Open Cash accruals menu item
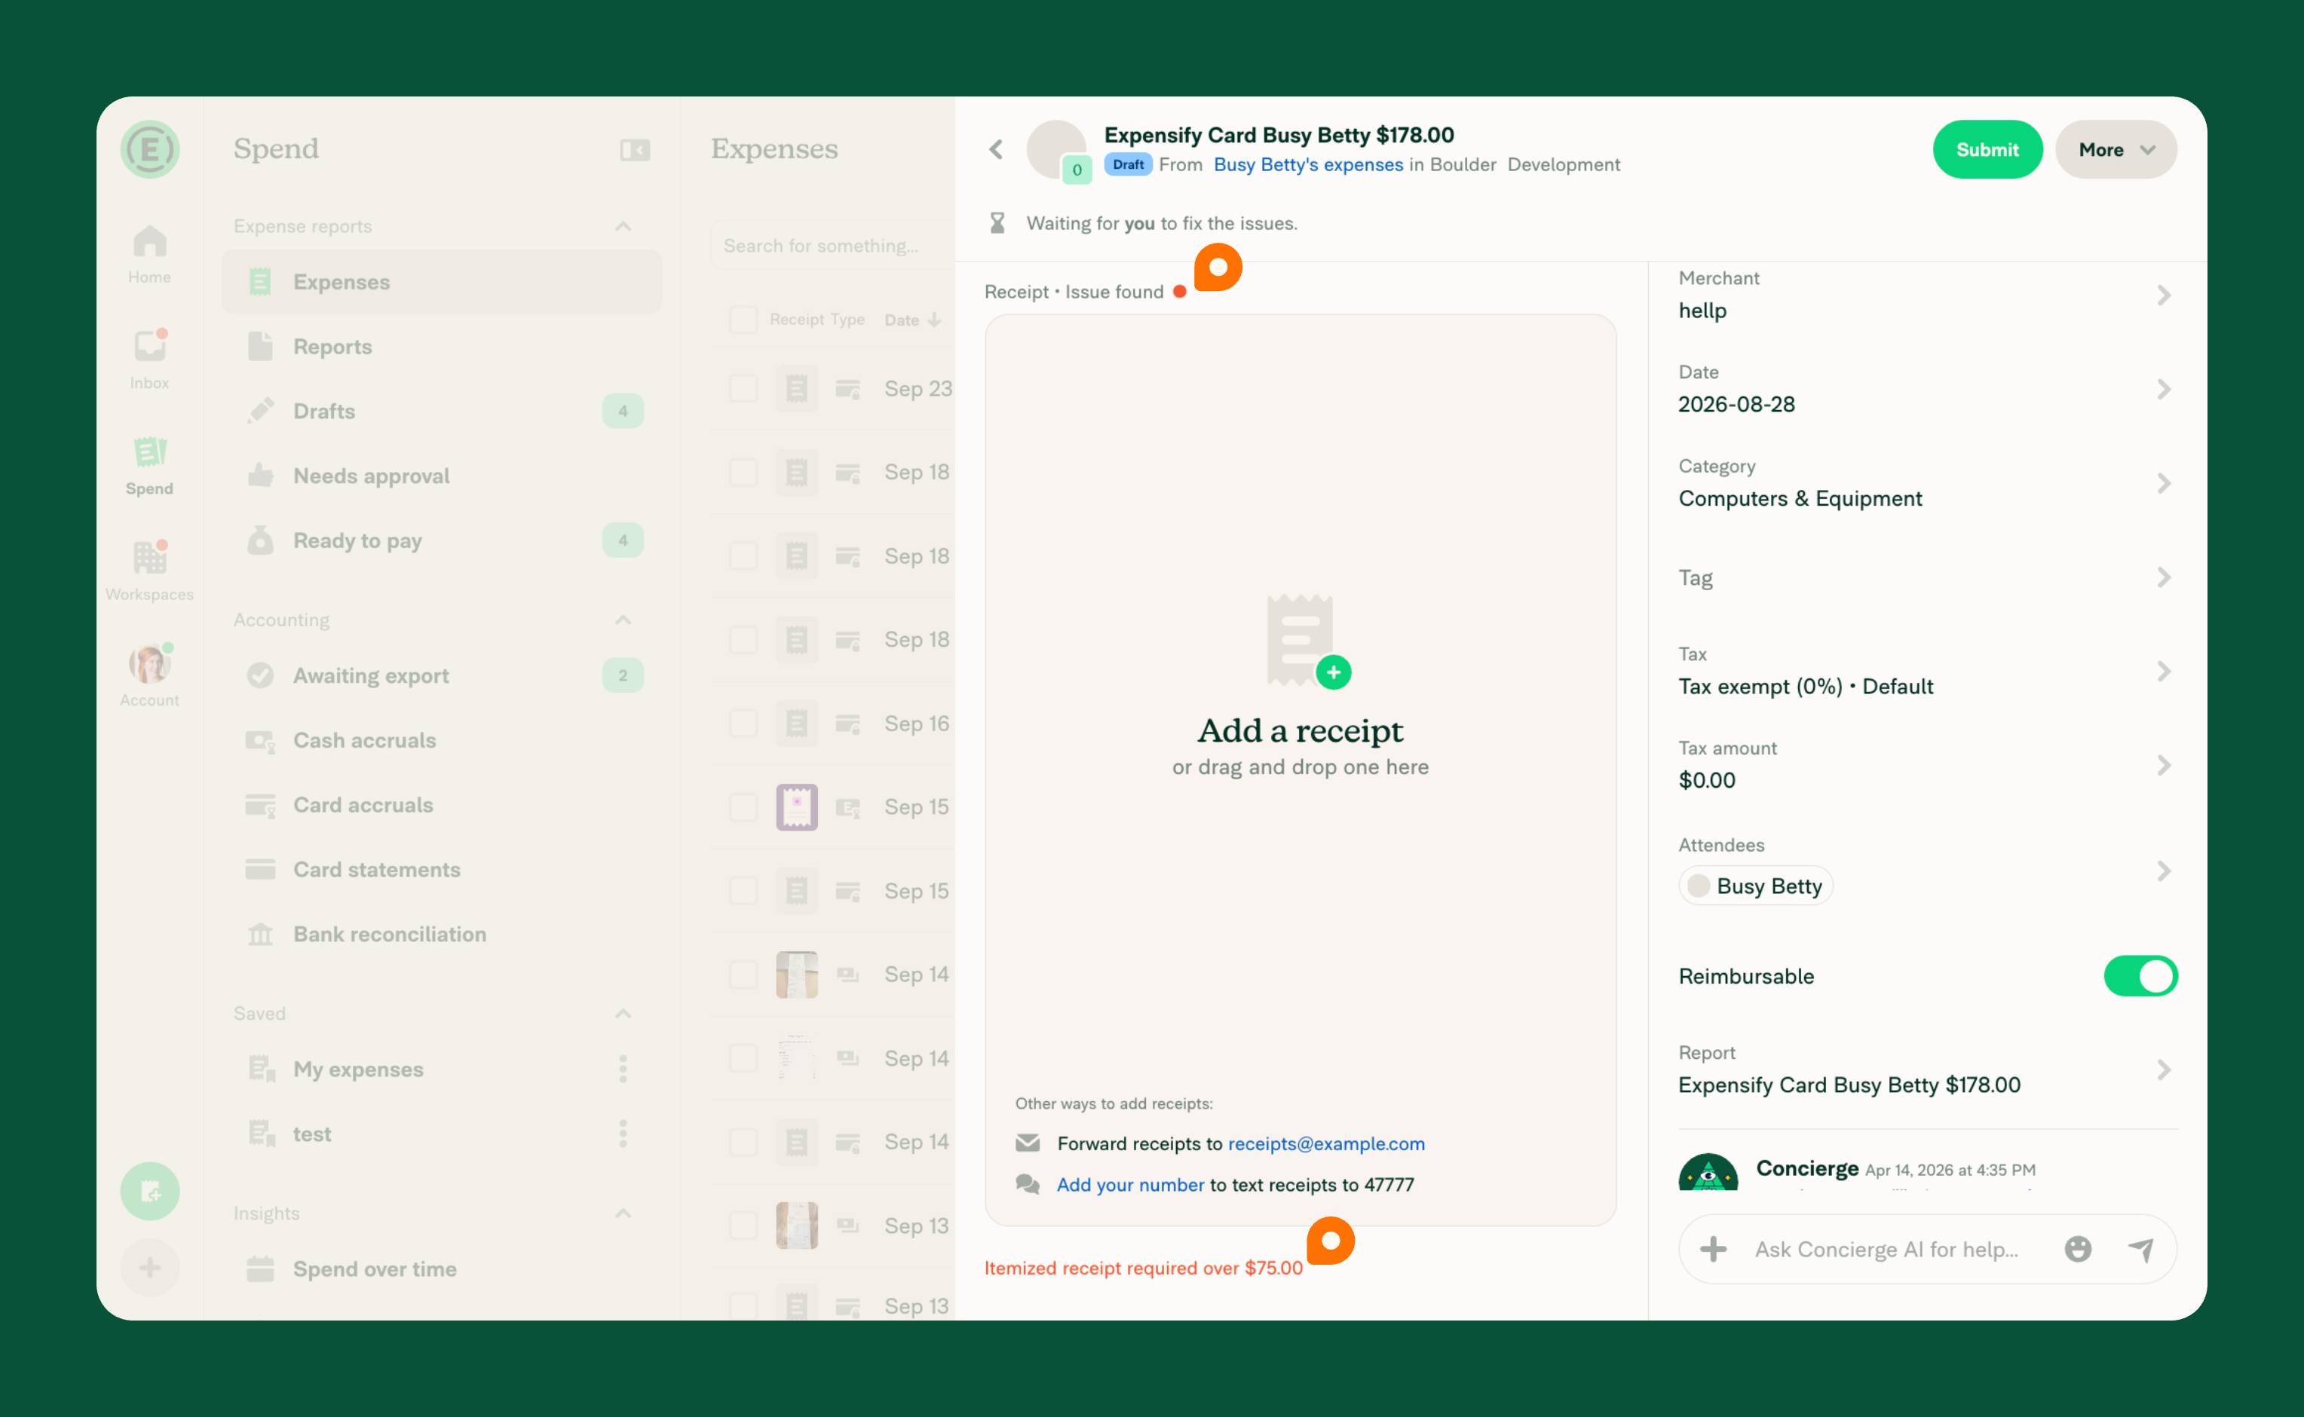 point(442,739)
